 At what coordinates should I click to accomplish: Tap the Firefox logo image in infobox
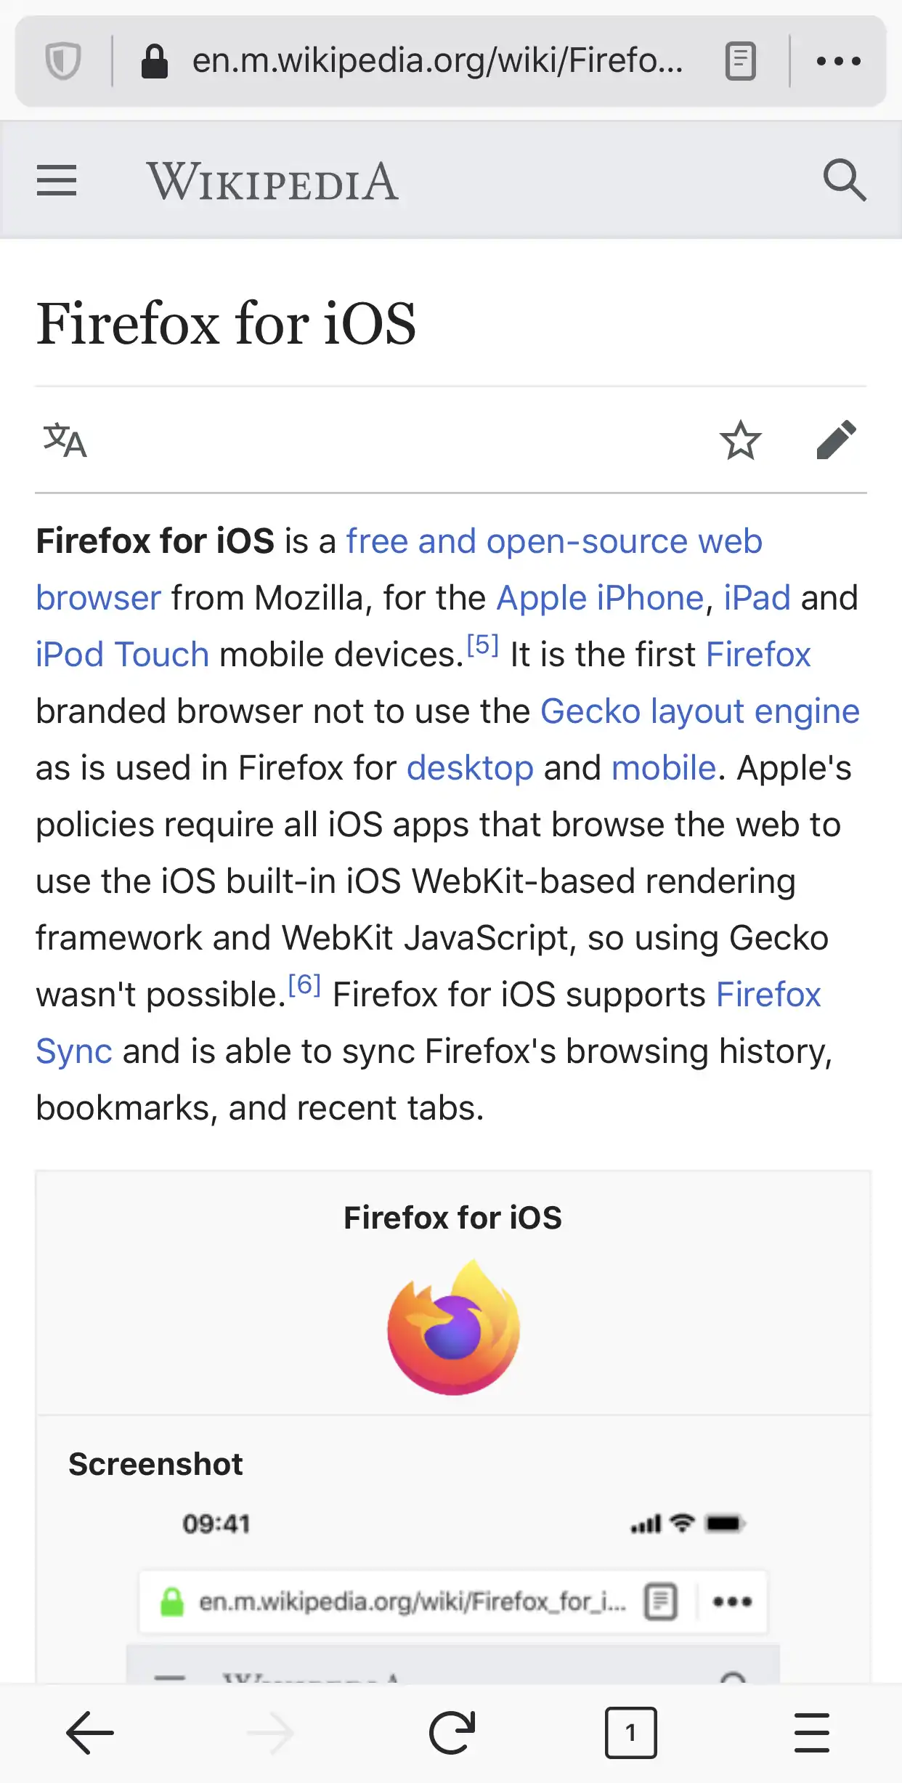point(453,1327)
